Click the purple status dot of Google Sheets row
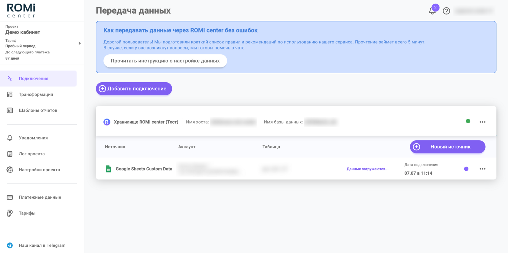This screenshot has width=508, height=253. coord(466,169)
